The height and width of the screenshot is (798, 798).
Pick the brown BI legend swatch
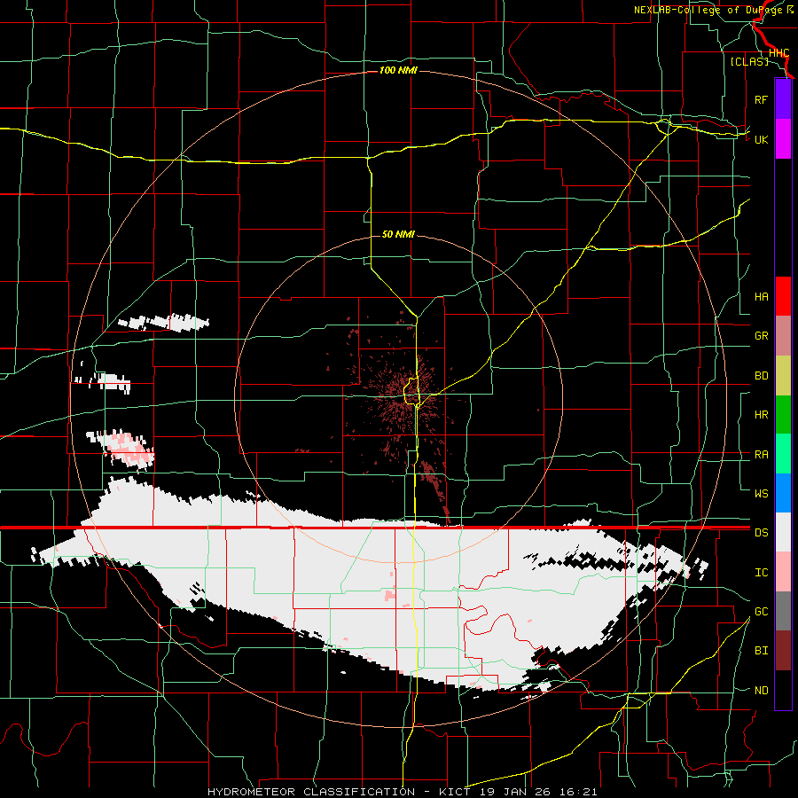coord(783,651)
